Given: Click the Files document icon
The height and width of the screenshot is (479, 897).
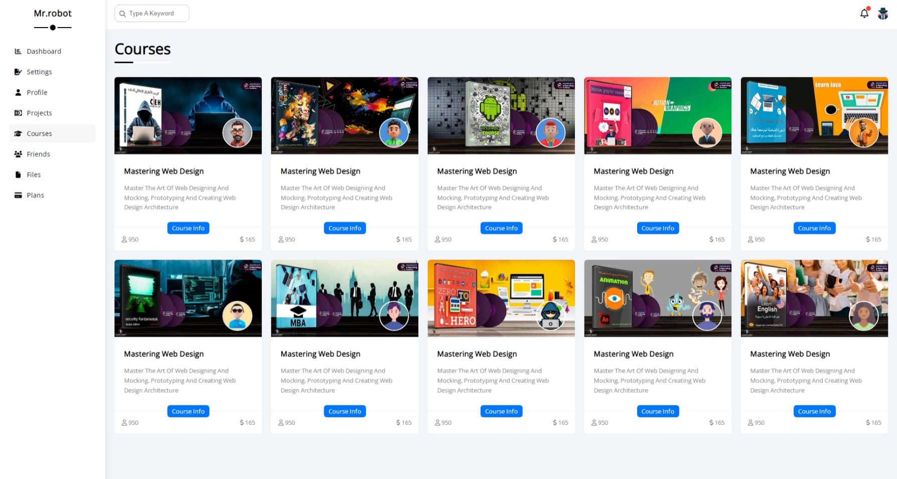Looking at the screenshot, I should point(18,174).
